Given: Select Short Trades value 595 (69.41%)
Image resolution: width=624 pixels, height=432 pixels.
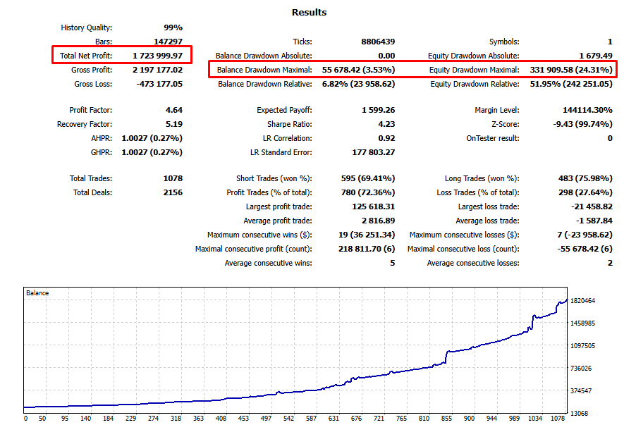Looking at the screenshot, I should (368, 178).
